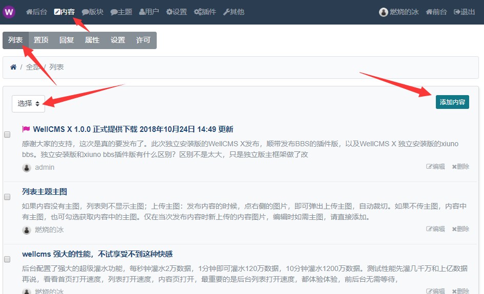Click the admin author name
The image size is (484, 294).
pos(45,167)
